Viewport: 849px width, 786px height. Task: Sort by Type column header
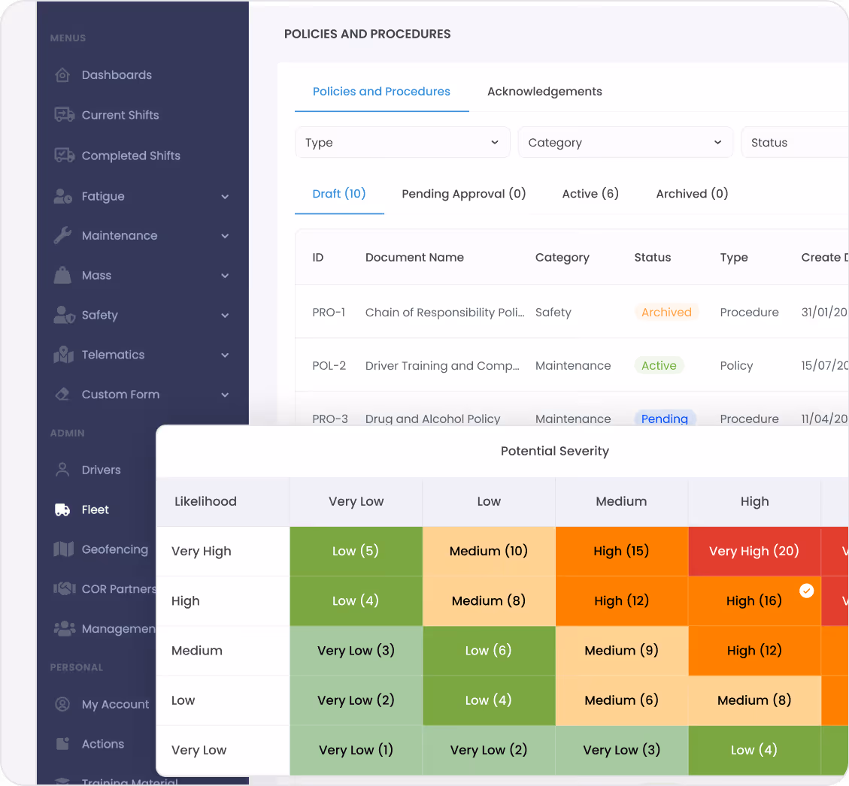click(x=734, y=258)
